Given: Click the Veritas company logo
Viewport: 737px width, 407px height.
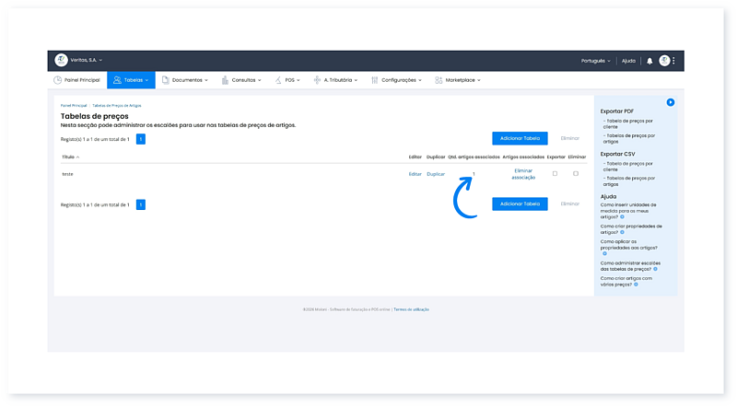Looking at the screenshot, I should 61,60.
